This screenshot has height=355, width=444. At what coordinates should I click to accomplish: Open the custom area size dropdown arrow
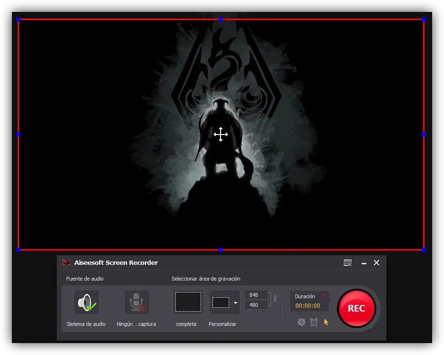pyautogui.click(x=236, y=303)
